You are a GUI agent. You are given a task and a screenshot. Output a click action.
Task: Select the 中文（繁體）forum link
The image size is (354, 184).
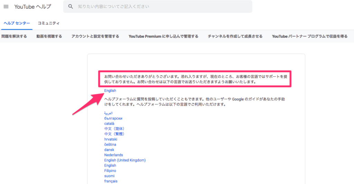tap(114, 134)
